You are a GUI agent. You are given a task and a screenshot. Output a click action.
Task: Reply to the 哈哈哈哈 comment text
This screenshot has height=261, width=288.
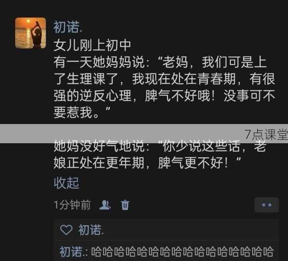tap(182, 252)
